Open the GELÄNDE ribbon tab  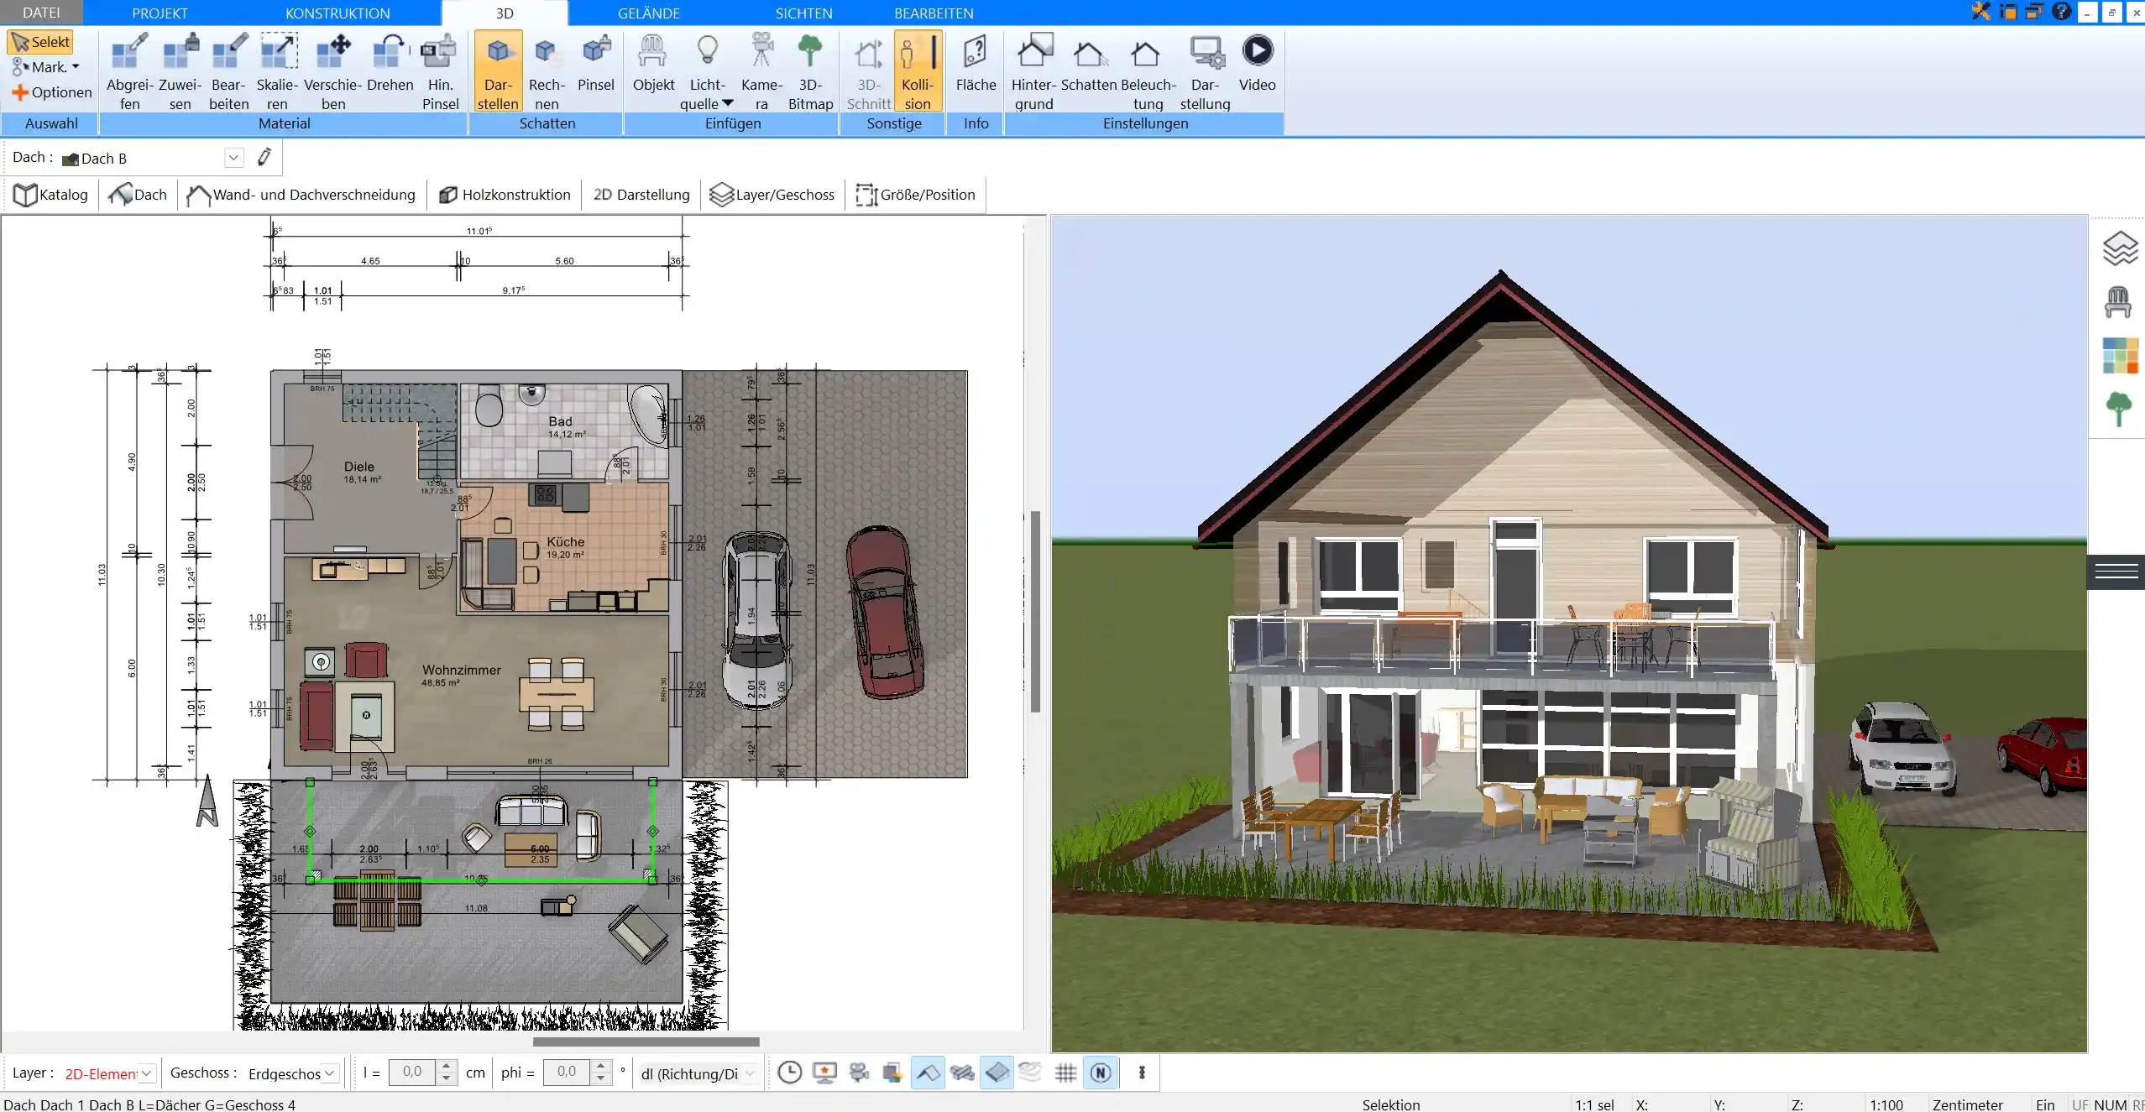coord(648,13)
